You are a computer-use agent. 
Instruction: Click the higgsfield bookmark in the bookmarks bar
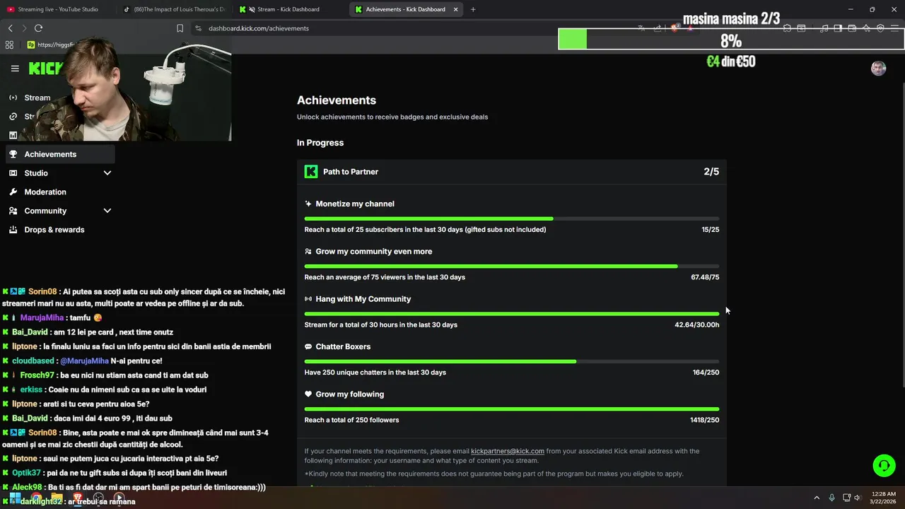pos(51,45)
